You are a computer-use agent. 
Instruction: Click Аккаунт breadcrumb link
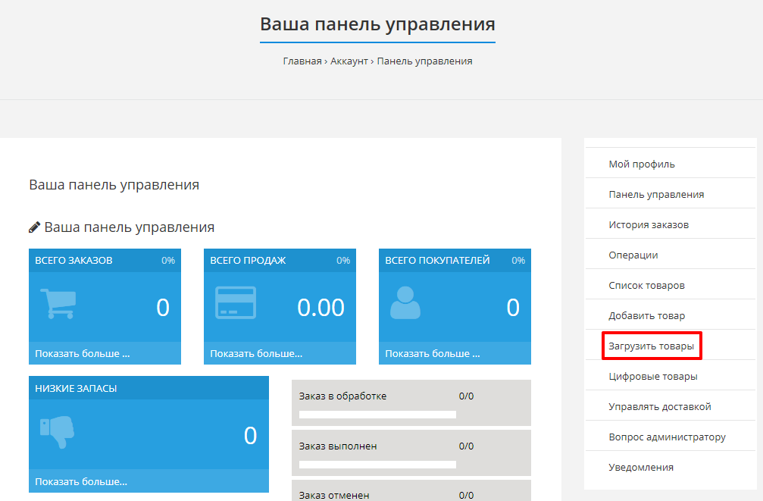point(349,61)
